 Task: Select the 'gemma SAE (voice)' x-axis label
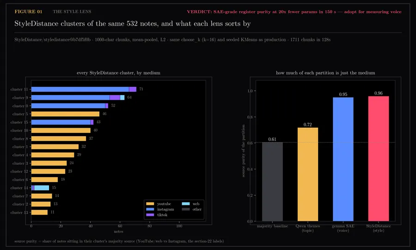pyautogui.click(x=343, y=228)
